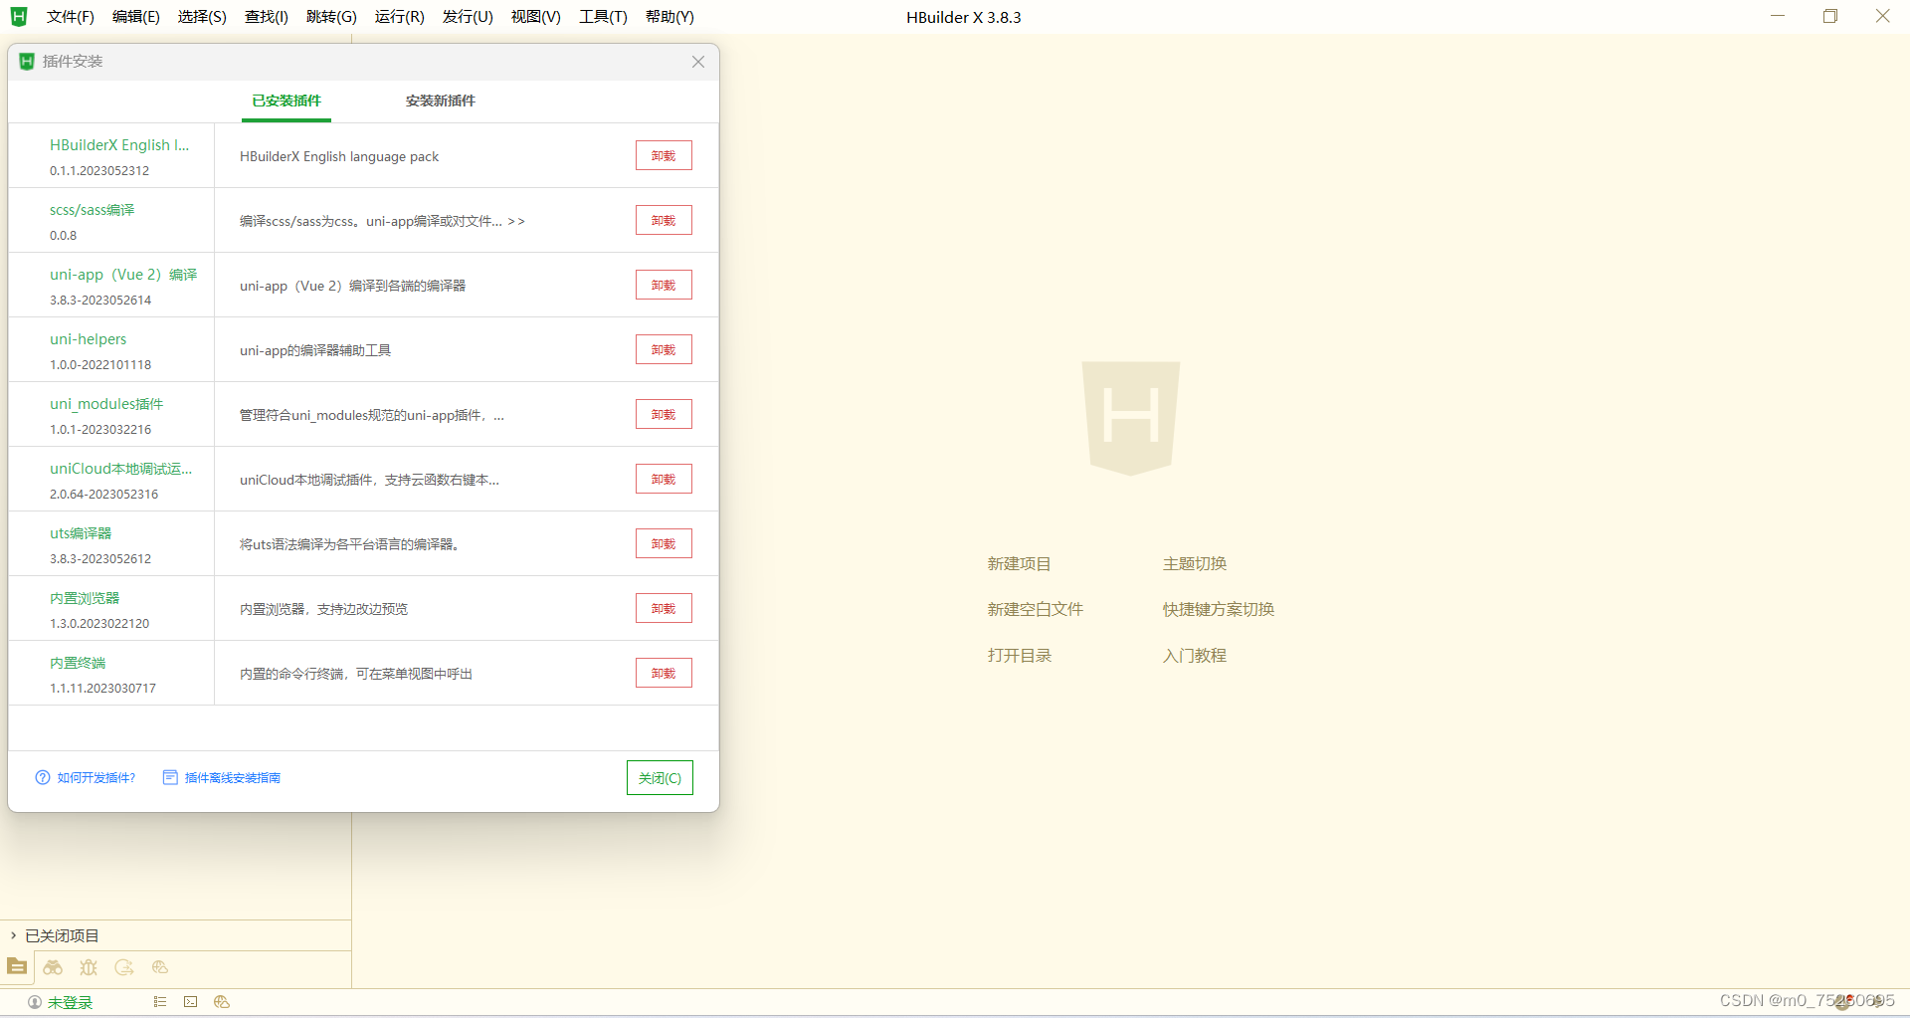This screenshot has height=1018, width=1910.
Task: Uninstall the scss/sass编译 plugin
Action: (x=664, y=220)
